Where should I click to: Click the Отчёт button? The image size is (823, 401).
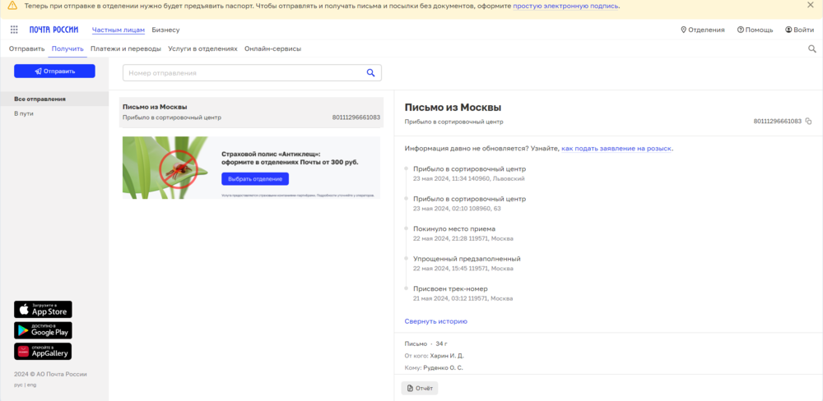[420, 388]
